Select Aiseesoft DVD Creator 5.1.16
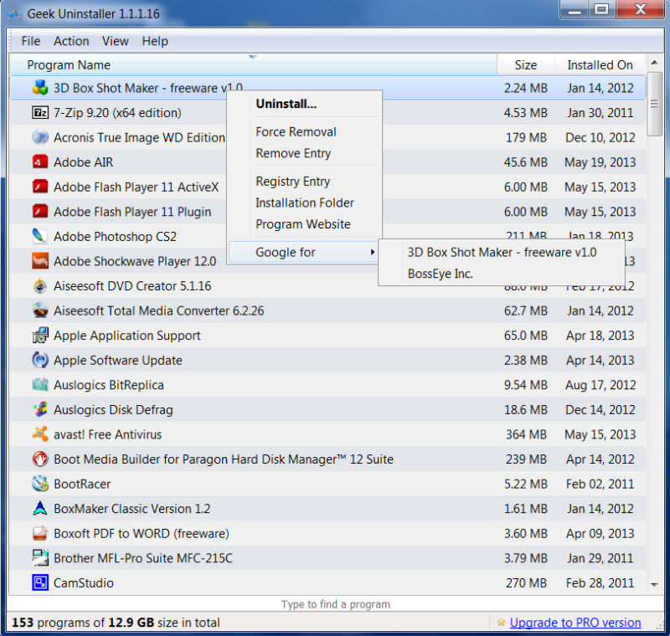Image resolution: width=670 pixels, height=636 pixels. pyautogui.click(x=132, y=286)
